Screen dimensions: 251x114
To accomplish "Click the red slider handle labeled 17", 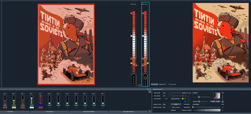I will tap(23, 100).
